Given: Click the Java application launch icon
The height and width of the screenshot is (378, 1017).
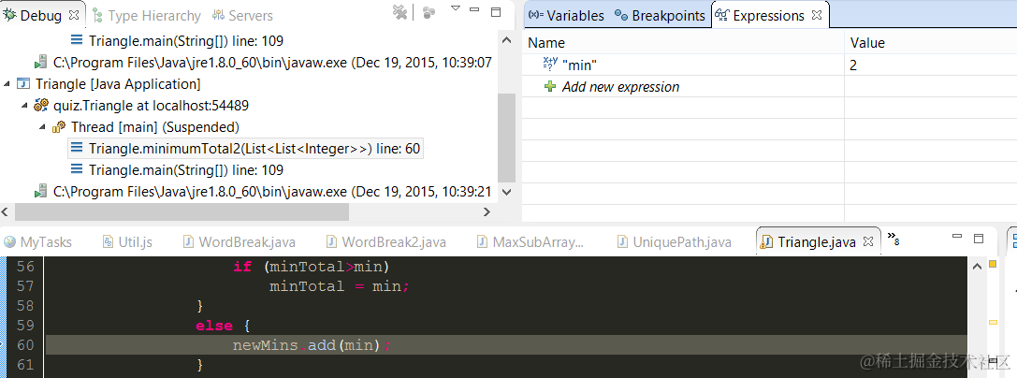Looking at the screenshot, I should 23,84.
